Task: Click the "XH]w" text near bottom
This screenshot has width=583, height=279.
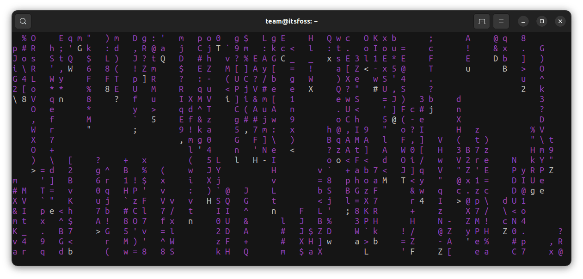Action: 315,242
